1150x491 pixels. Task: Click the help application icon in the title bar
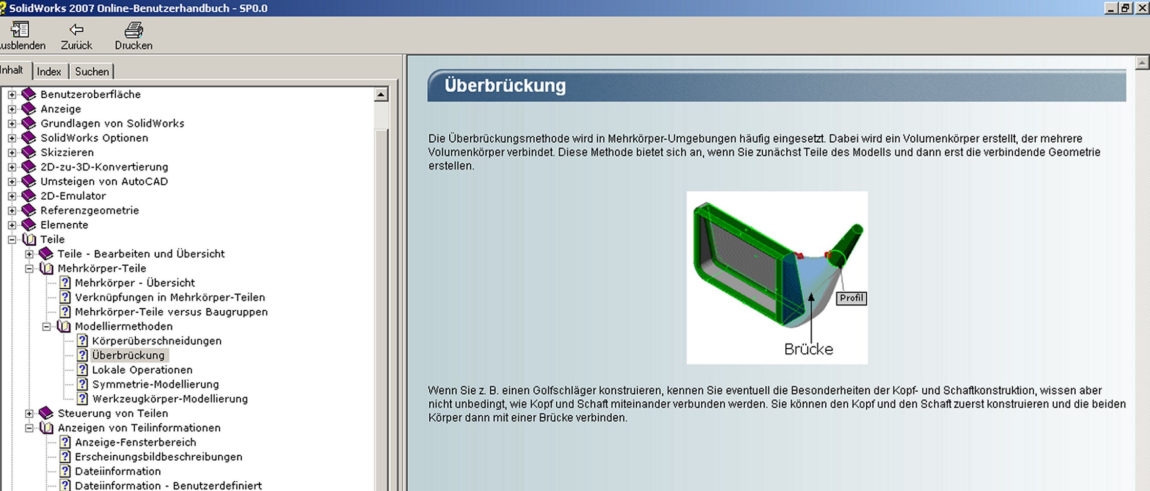pos(3,8)
